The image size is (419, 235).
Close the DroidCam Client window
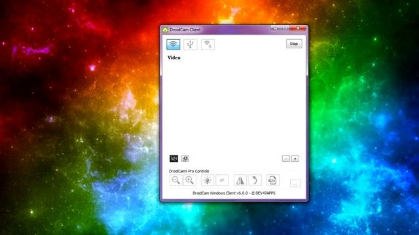point(299,28)
